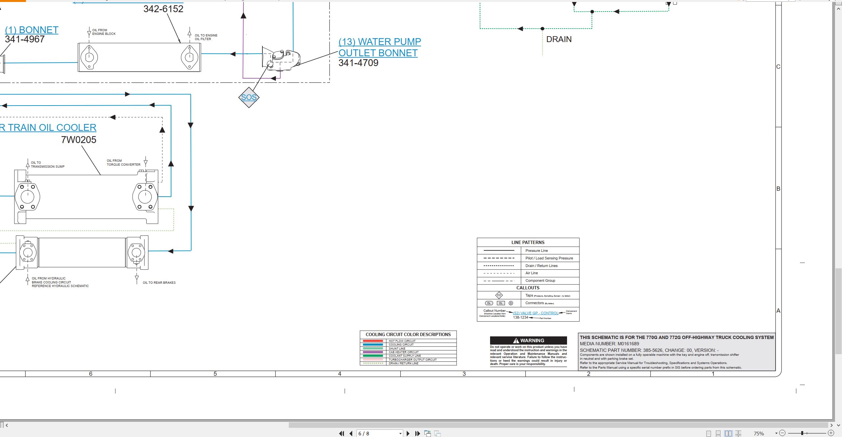
Task: Go to the previous page
Action: click(x=351, y=433)
